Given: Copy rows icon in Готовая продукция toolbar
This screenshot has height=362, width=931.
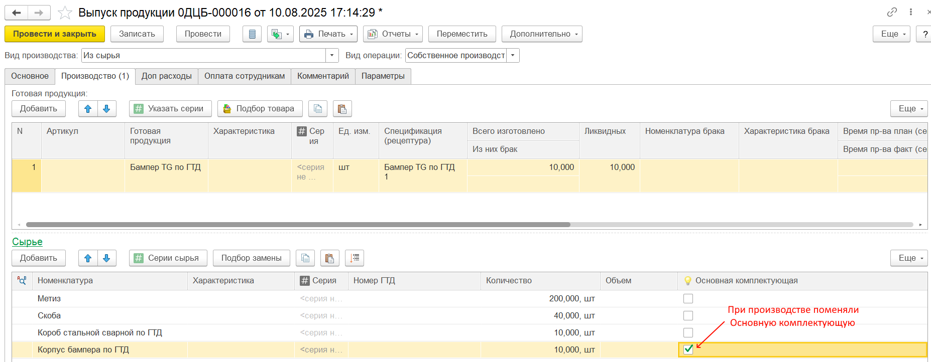Looking at the screenshot, I should click(318, 109).
